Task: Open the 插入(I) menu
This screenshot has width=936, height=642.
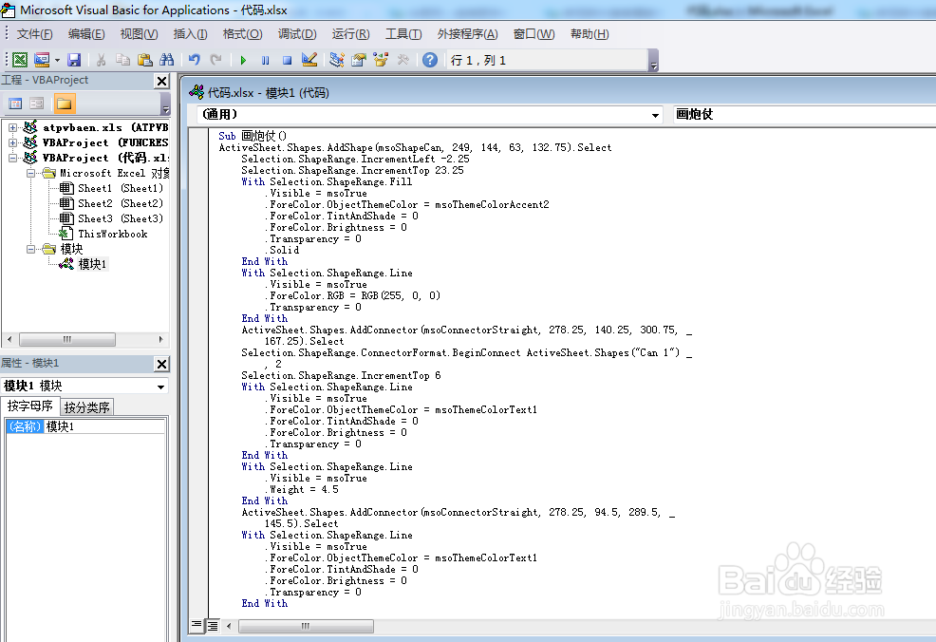Action: 191,34
